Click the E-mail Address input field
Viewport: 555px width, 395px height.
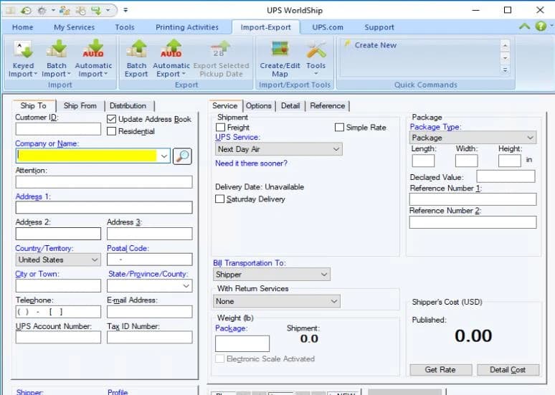pos(150,312)
